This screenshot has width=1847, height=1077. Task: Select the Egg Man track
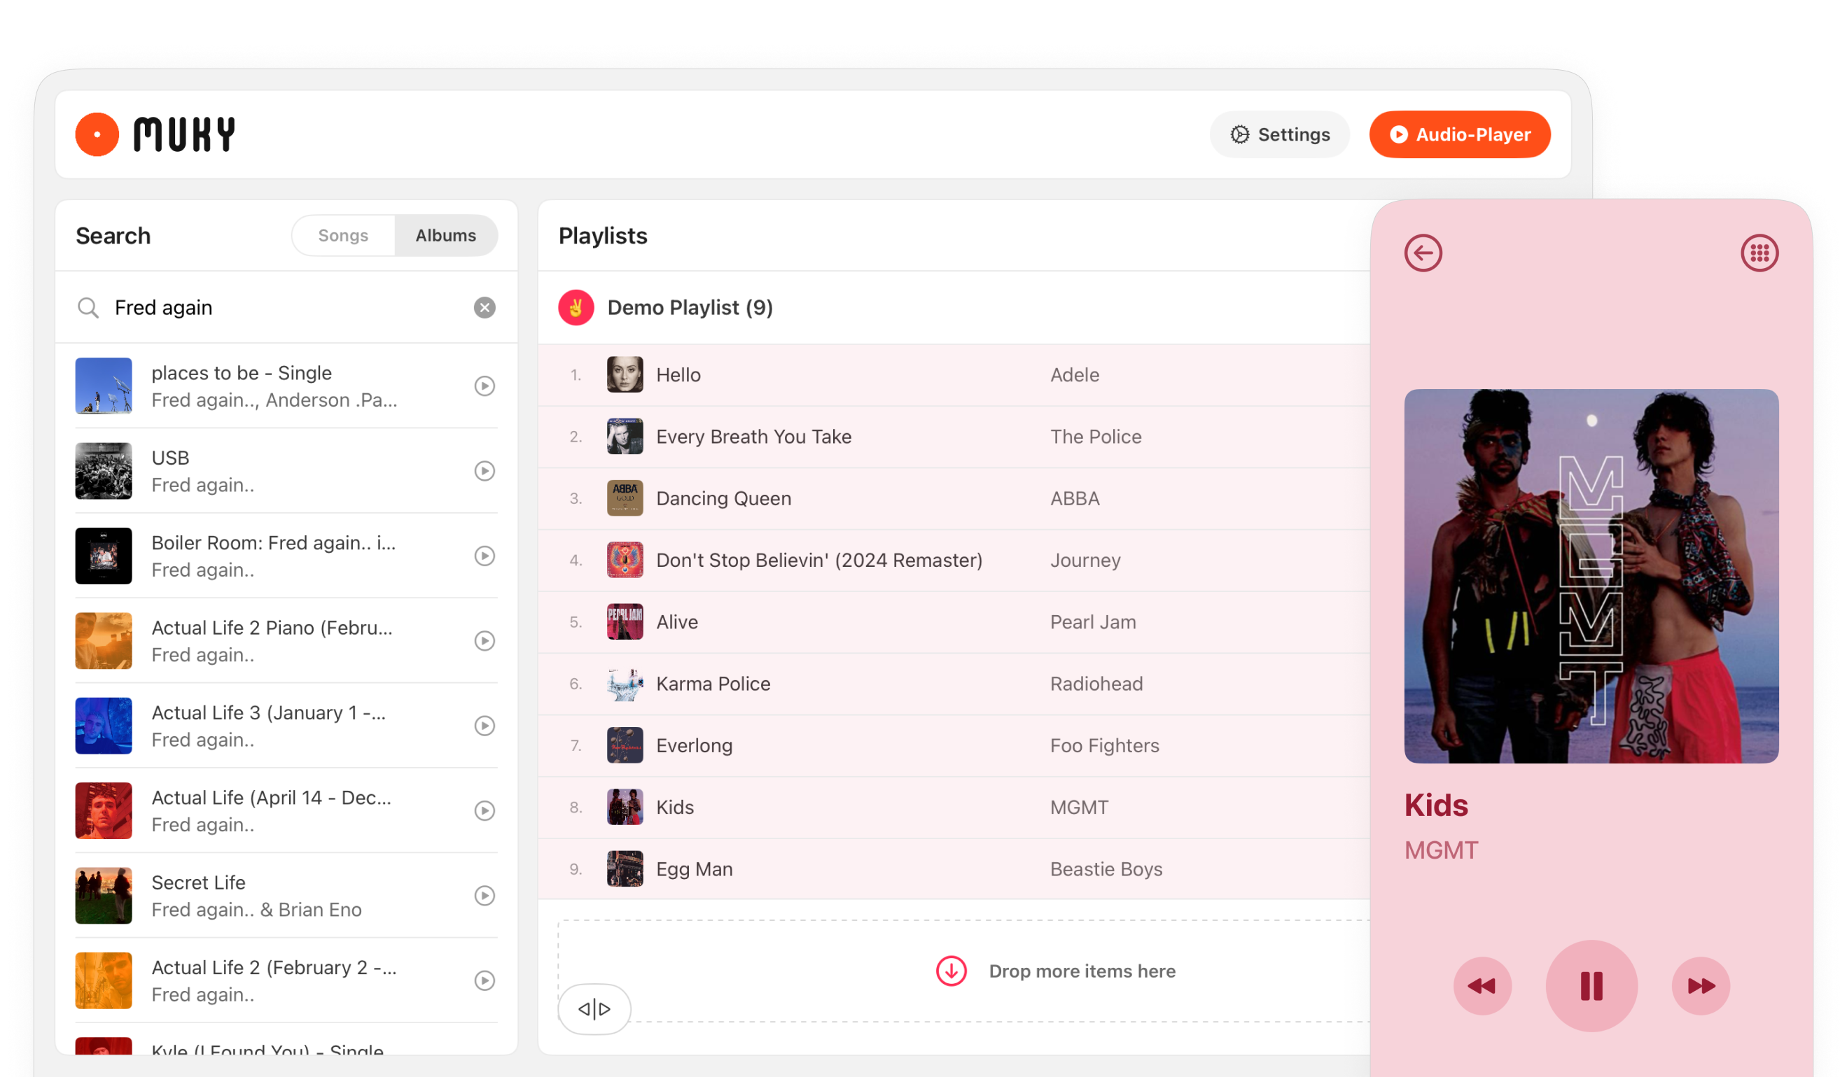pos(954,869)
